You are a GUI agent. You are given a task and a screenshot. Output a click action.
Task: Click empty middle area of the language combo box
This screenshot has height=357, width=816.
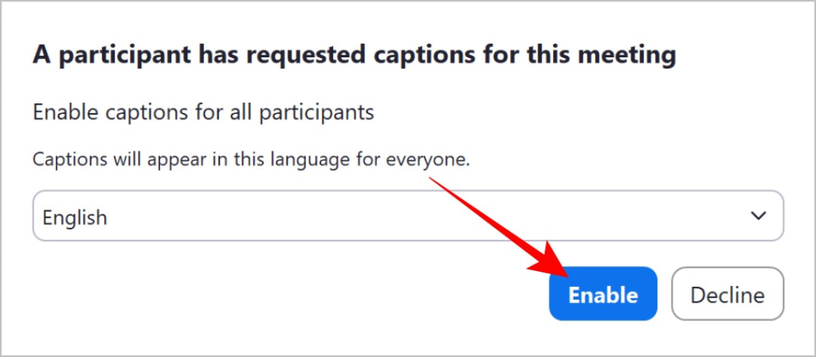[408, 215]
